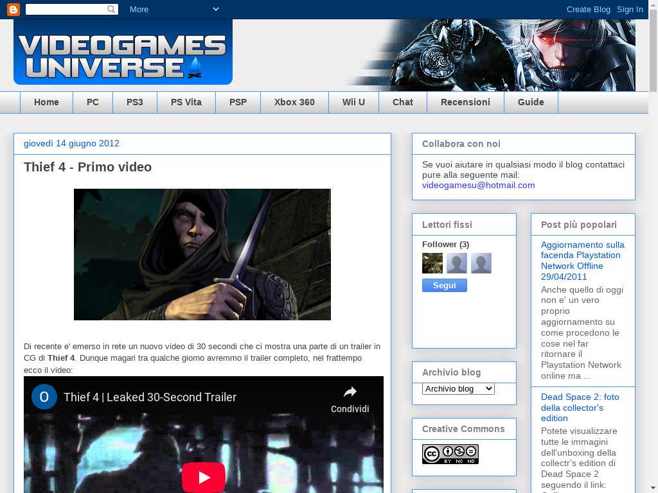658x493 pixels.
Task: Click the hooded Thief character image
Action: (x=202, y=254)
